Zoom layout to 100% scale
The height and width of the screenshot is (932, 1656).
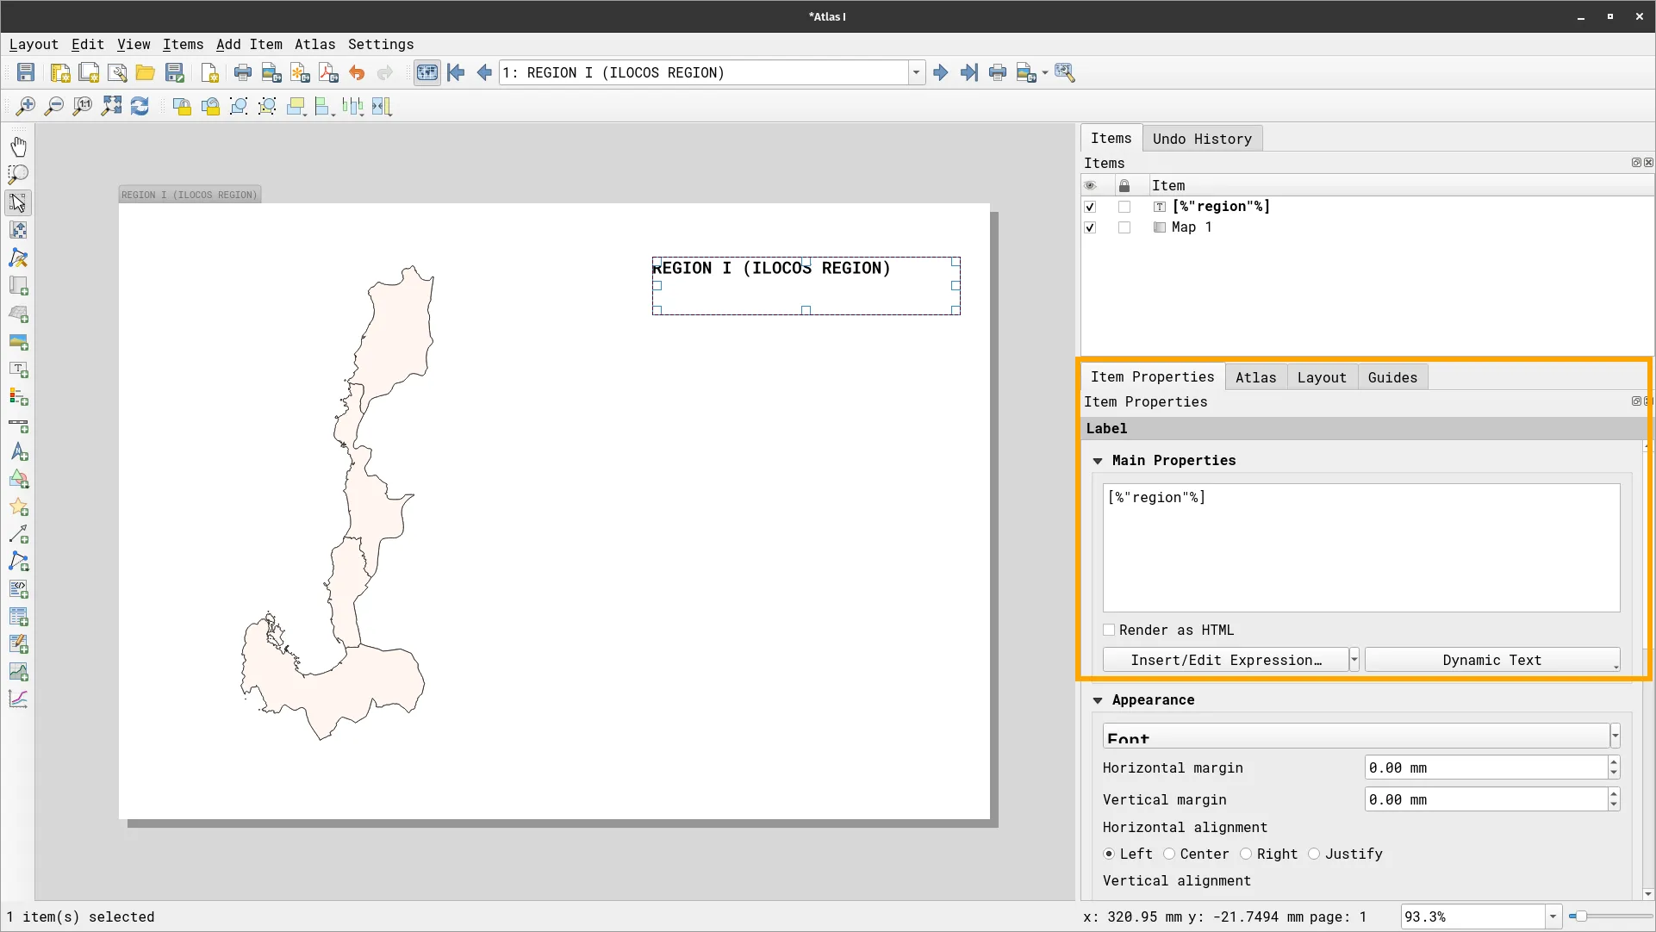pos(82,106)
